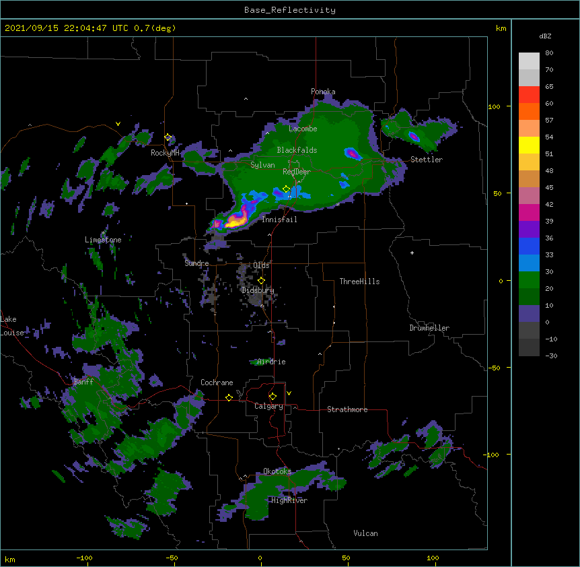Viewport: 580px width, 567px height.
Task: Click the yellow diamond marker south of RedDeer
Action: (x=286, y=189)
